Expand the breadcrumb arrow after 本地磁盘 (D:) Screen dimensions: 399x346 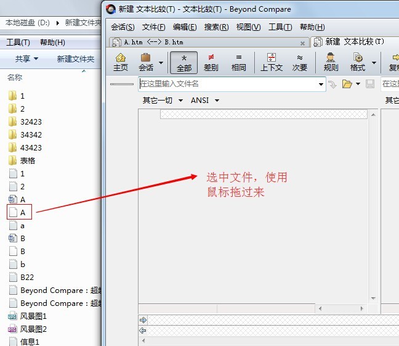click(58, 23)
